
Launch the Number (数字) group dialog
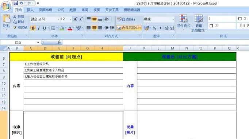[173, 36]
